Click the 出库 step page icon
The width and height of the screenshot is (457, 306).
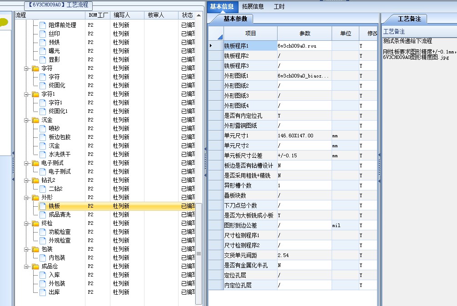click(x=43, y=292)
